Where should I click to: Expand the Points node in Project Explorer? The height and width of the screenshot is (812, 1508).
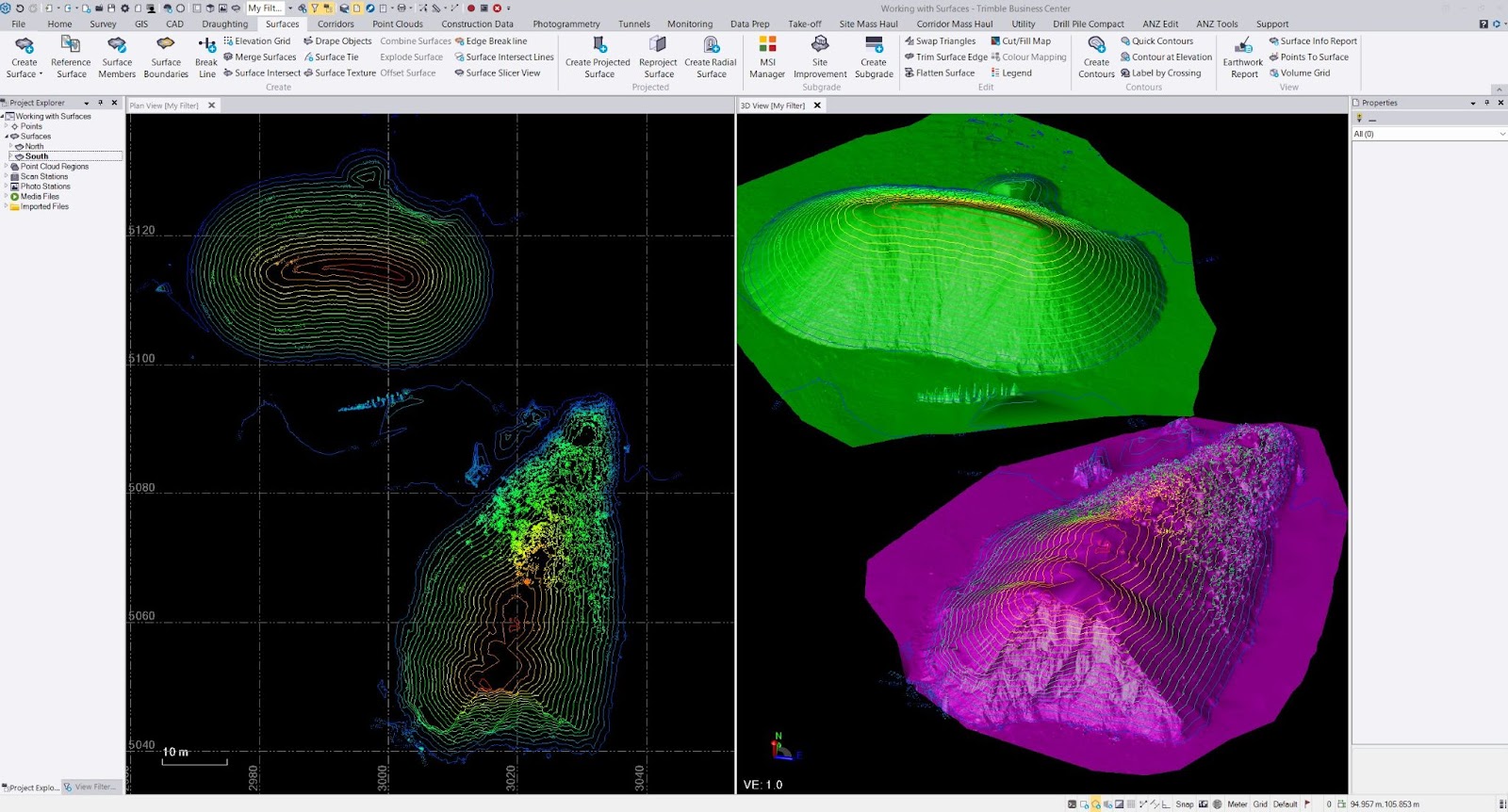(x=7, y=126)
